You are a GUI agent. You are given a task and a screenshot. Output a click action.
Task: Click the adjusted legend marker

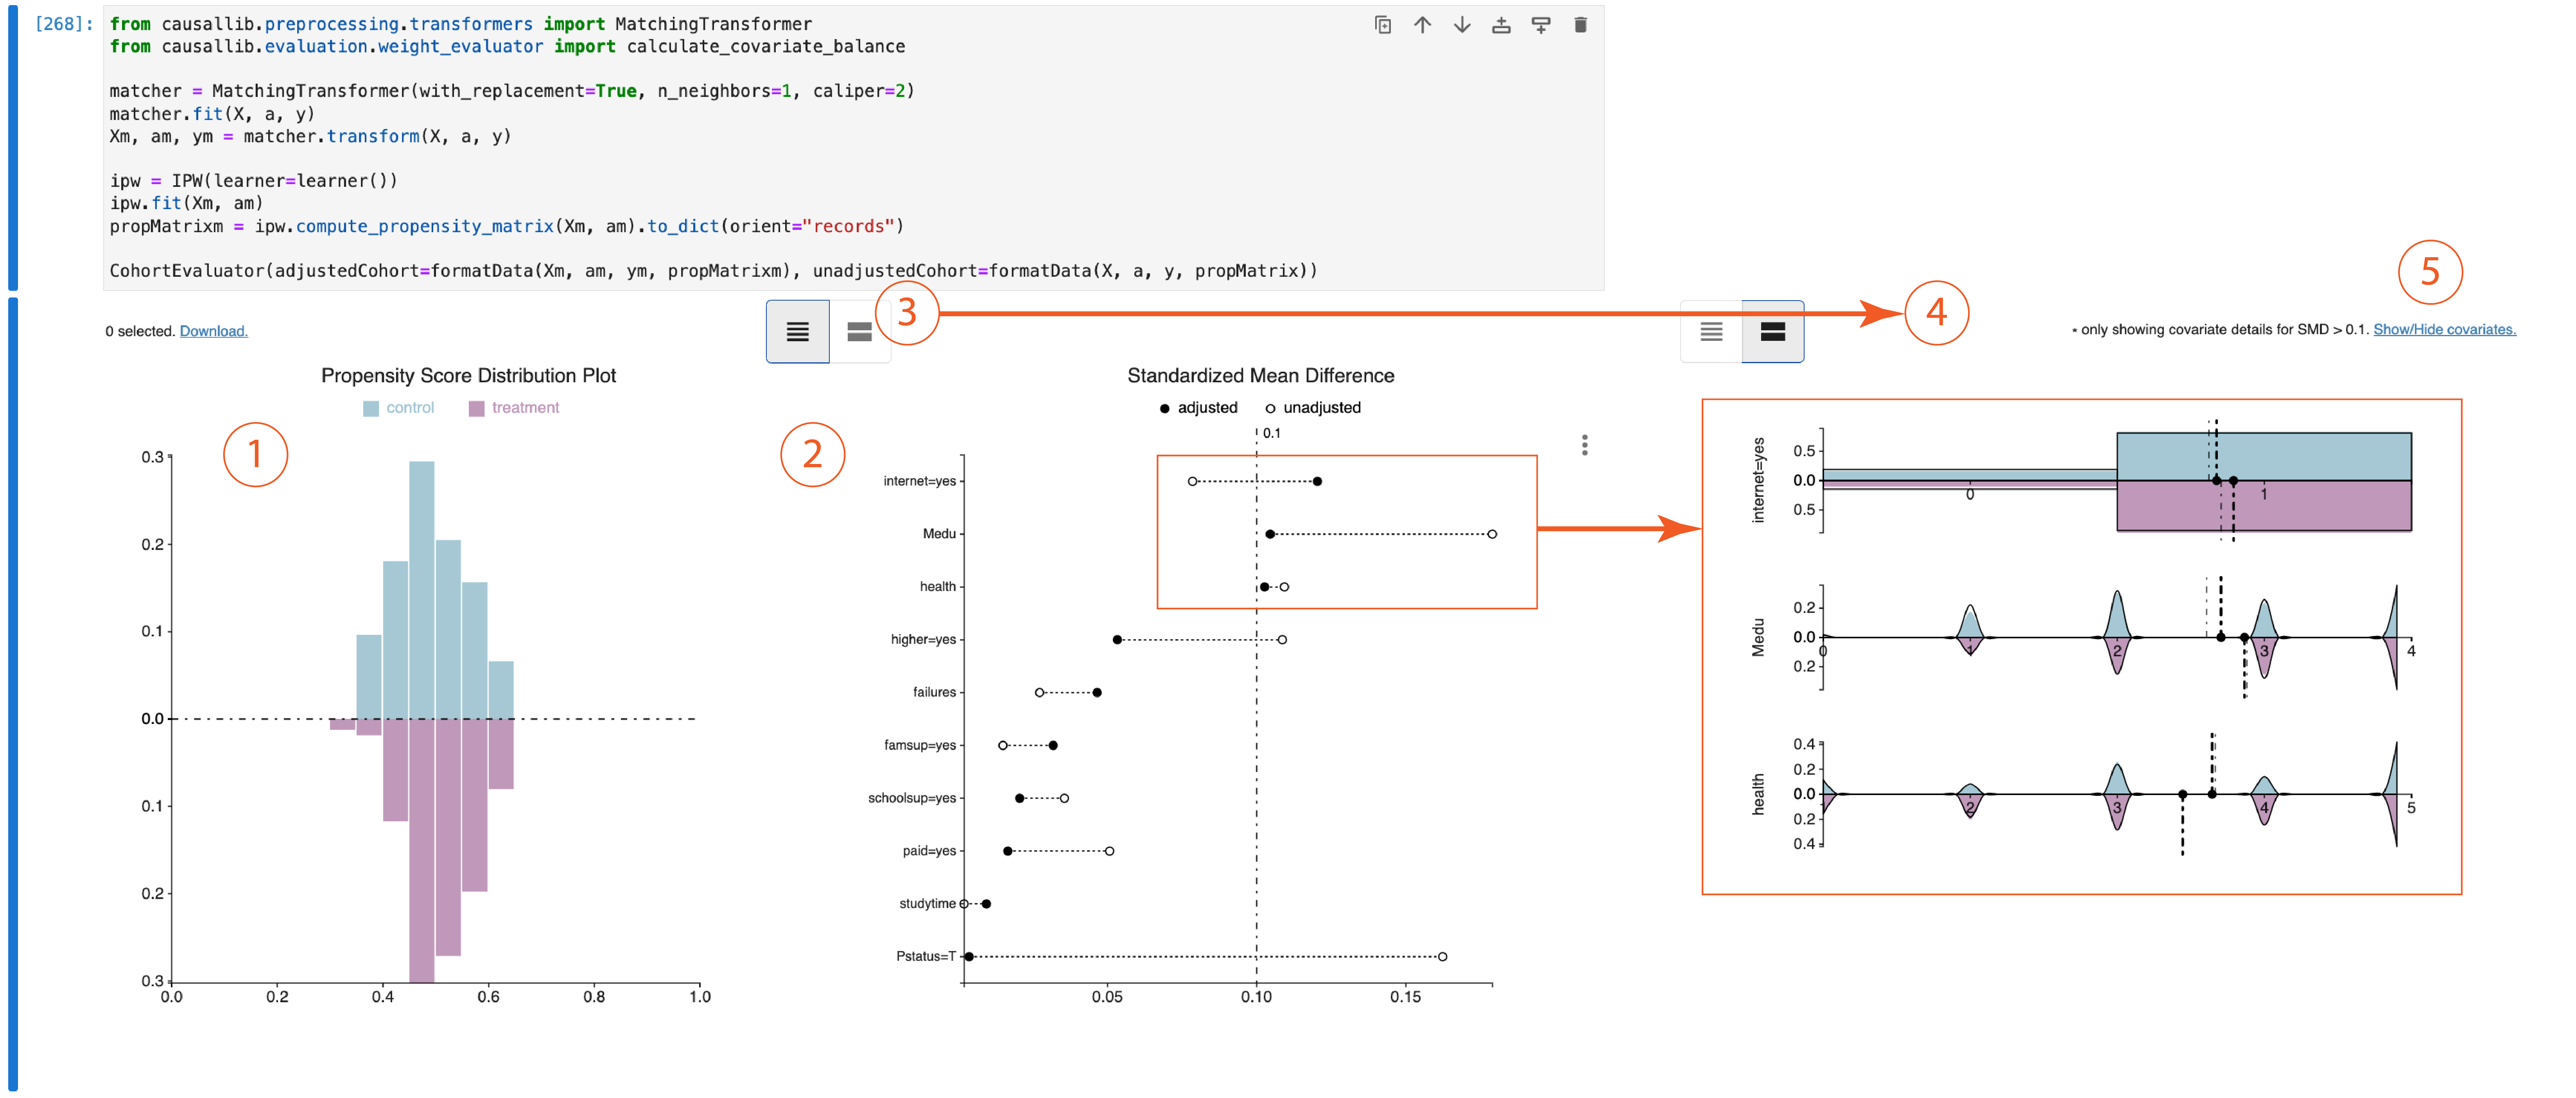(x=1164, y=408)
